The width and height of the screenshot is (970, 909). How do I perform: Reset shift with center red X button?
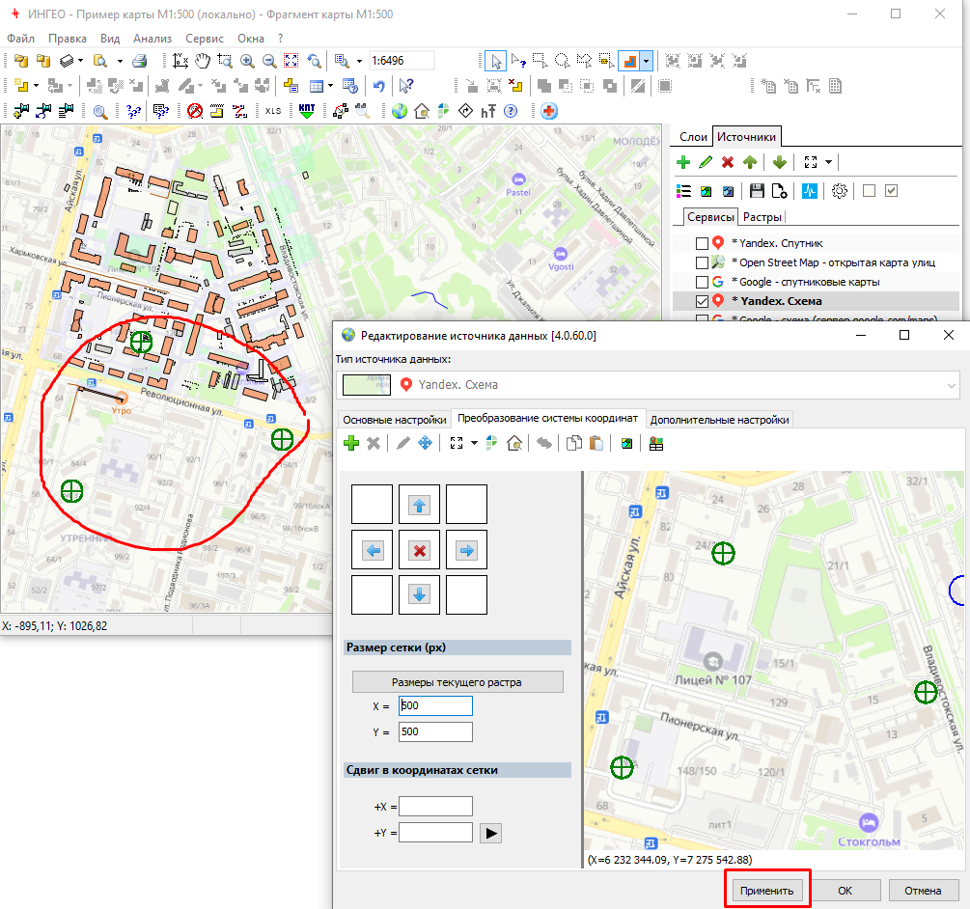420,550
